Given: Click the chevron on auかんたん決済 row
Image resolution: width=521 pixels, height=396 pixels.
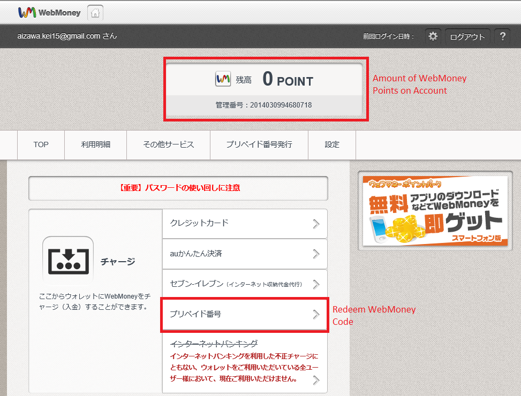Looking at the screenshot, I should pos(316,254).
